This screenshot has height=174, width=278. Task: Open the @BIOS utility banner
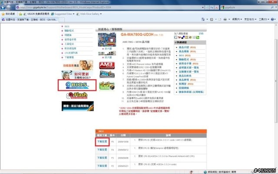click(77, 85)
